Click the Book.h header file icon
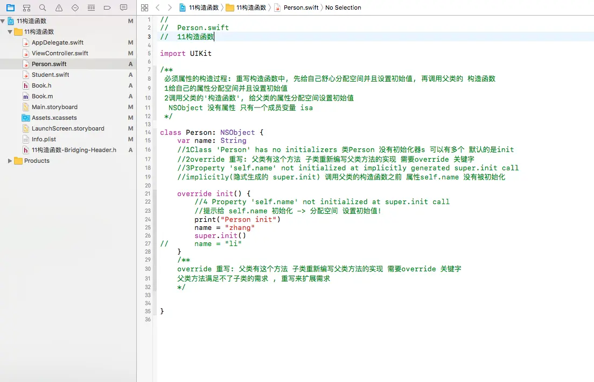The image size is (594, 382). pos(26,85)
